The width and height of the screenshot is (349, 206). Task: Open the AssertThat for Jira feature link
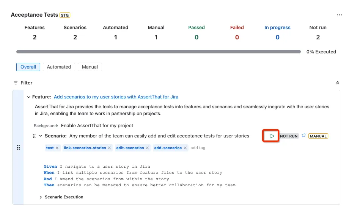(116, 97)
